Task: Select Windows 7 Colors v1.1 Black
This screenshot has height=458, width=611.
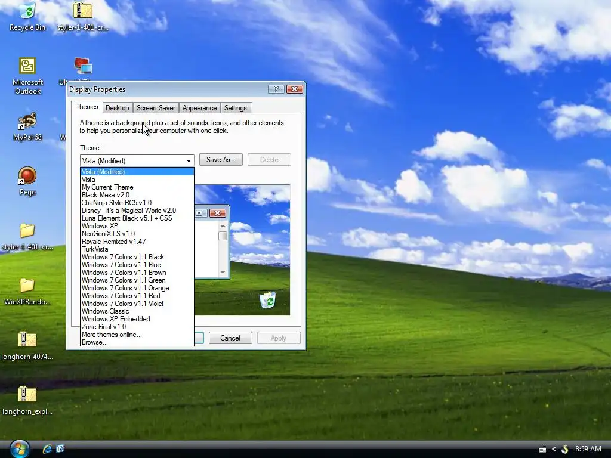Action: (x=137, y=257)
